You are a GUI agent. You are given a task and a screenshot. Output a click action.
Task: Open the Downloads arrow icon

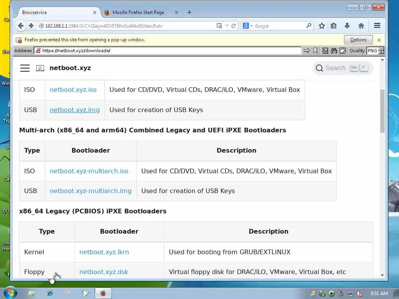click(x=347, y=26)
